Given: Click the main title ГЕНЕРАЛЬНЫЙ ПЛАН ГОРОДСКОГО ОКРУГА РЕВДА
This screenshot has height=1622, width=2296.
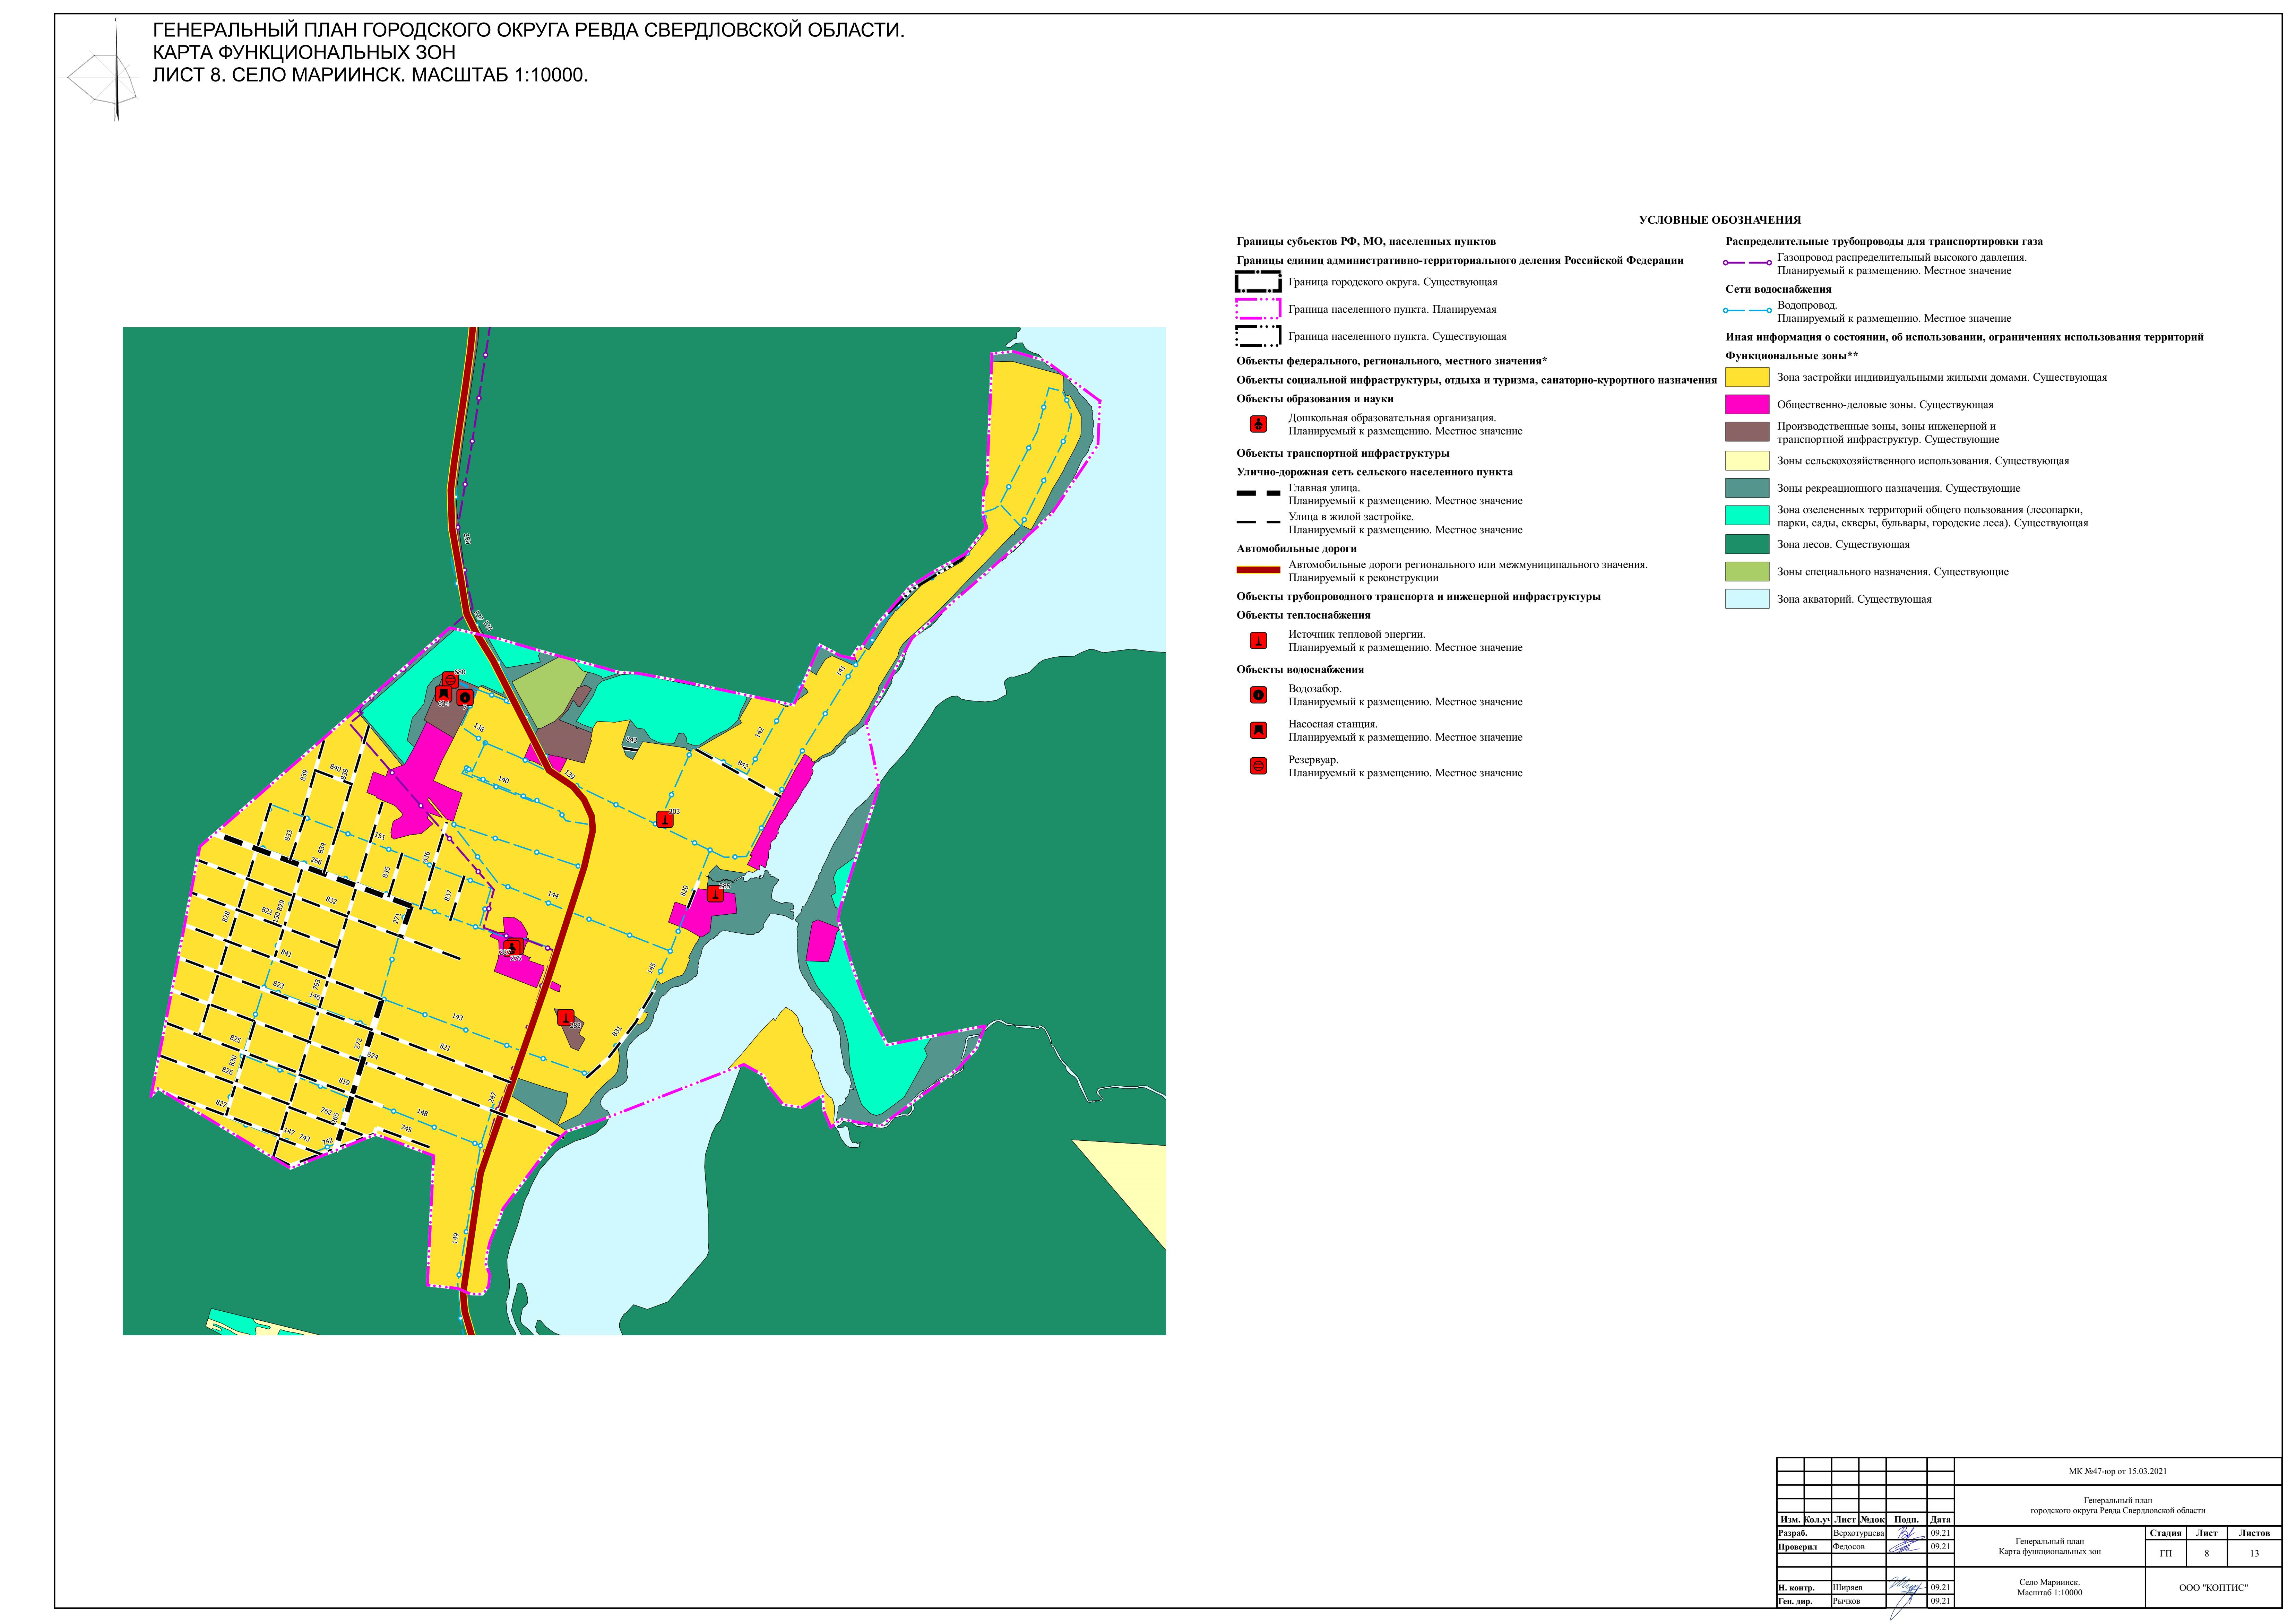Looking at the screenshot, I should 528,30.
